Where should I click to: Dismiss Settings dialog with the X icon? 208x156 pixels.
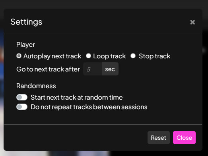pyautogui.click(x=192, y=22)
